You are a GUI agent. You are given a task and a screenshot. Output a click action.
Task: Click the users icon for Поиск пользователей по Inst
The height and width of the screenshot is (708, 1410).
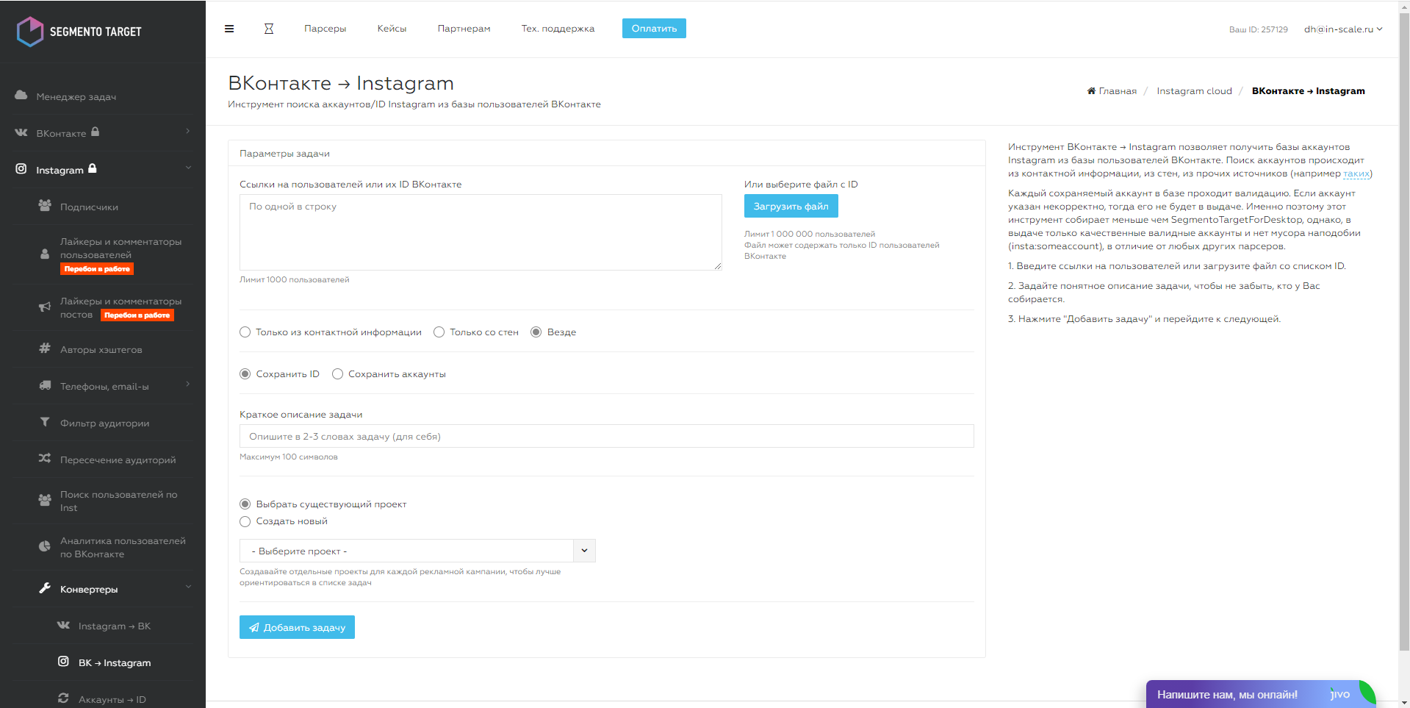(45, 500)
